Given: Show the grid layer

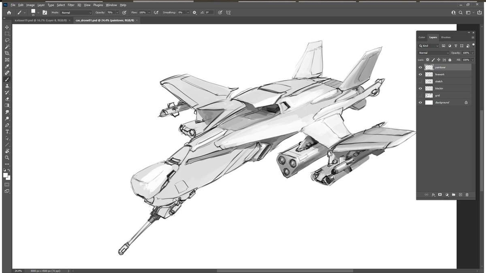Looking at the screenshot, I should 420,96.
